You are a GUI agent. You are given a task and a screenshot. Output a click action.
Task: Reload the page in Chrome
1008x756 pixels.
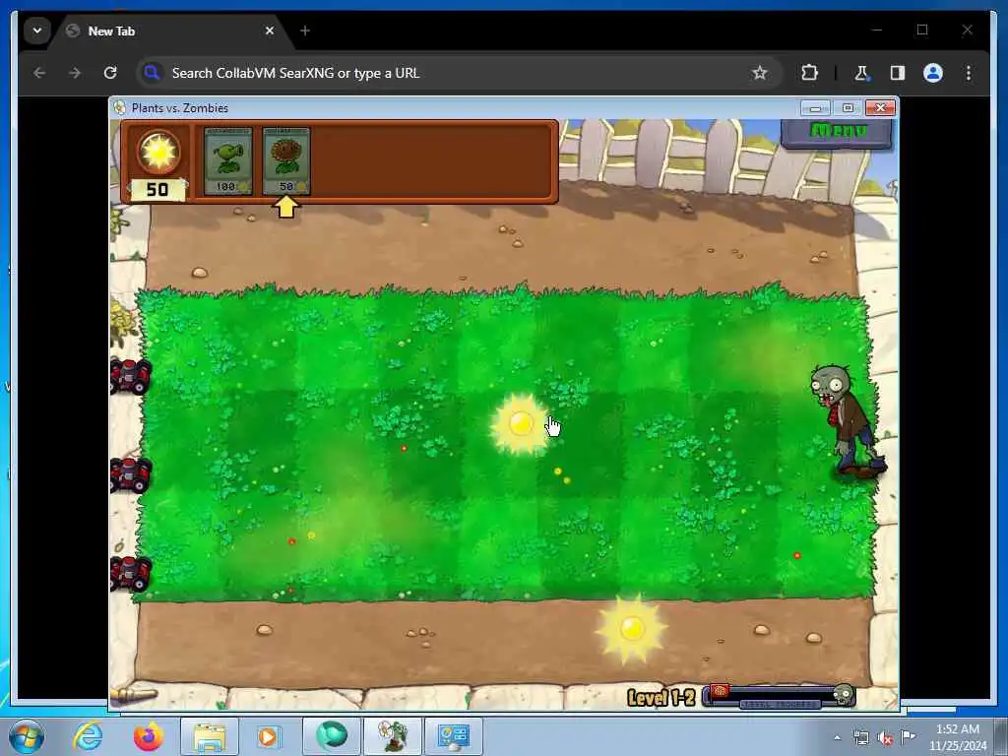pyautogui.click(x=110, y=73)
